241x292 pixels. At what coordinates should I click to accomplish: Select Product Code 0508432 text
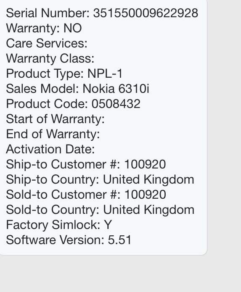(73, 104)
